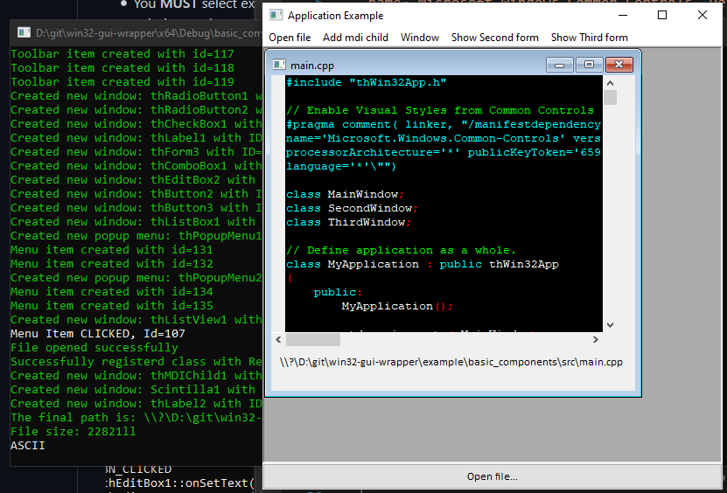The height and width of the screenshot is (493, 727).
Task: Click the horizontal scrollbar's right arrow
Action: click(x=595, y=339)
